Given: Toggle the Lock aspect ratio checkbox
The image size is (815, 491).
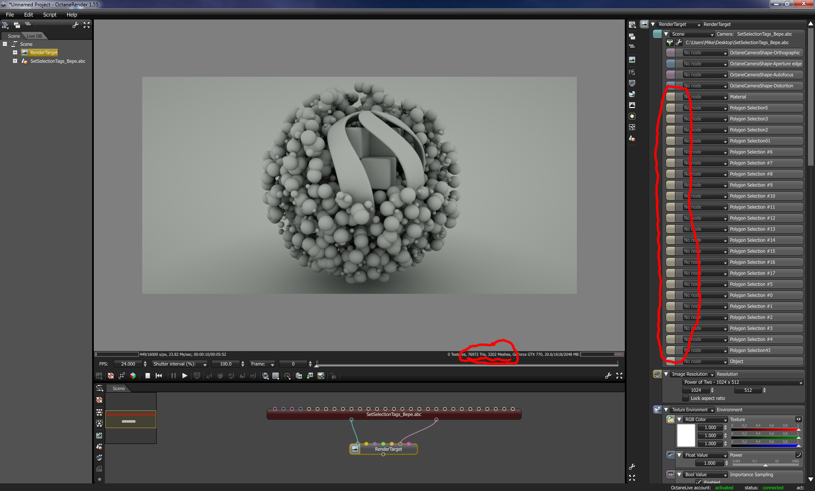Looking at the screenshot, I should click(686, 398).
